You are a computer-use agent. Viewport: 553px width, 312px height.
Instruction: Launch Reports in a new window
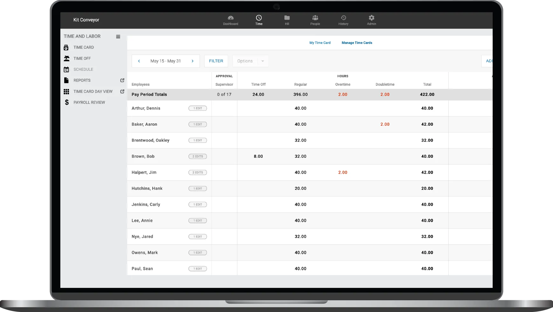[122, 80]
